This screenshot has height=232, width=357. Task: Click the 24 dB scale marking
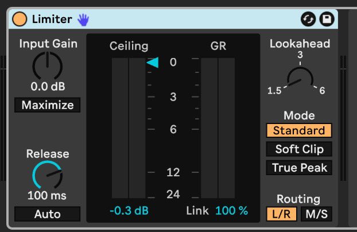(173, 195)
